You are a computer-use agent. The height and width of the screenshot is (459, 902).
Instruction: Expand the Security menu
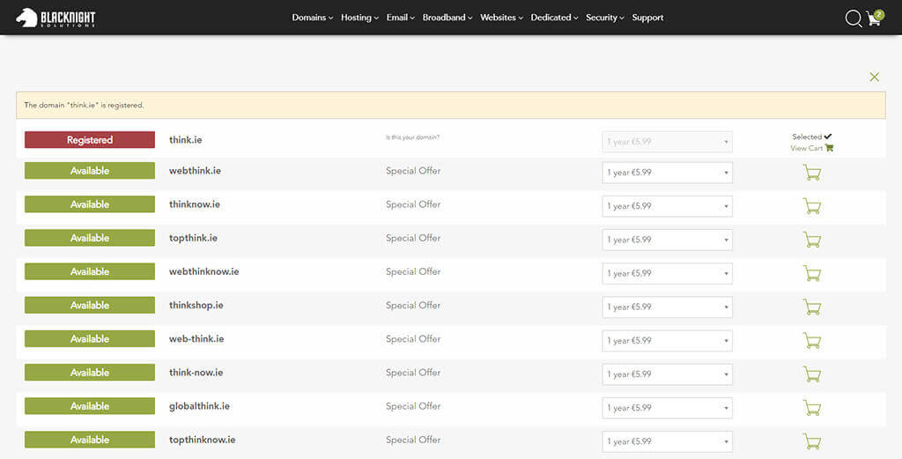point(604,18)
